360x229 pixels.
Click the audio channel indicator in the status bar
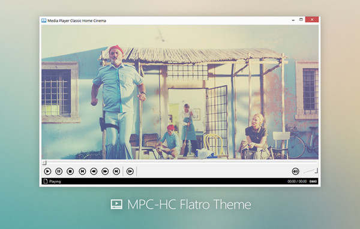313,182
